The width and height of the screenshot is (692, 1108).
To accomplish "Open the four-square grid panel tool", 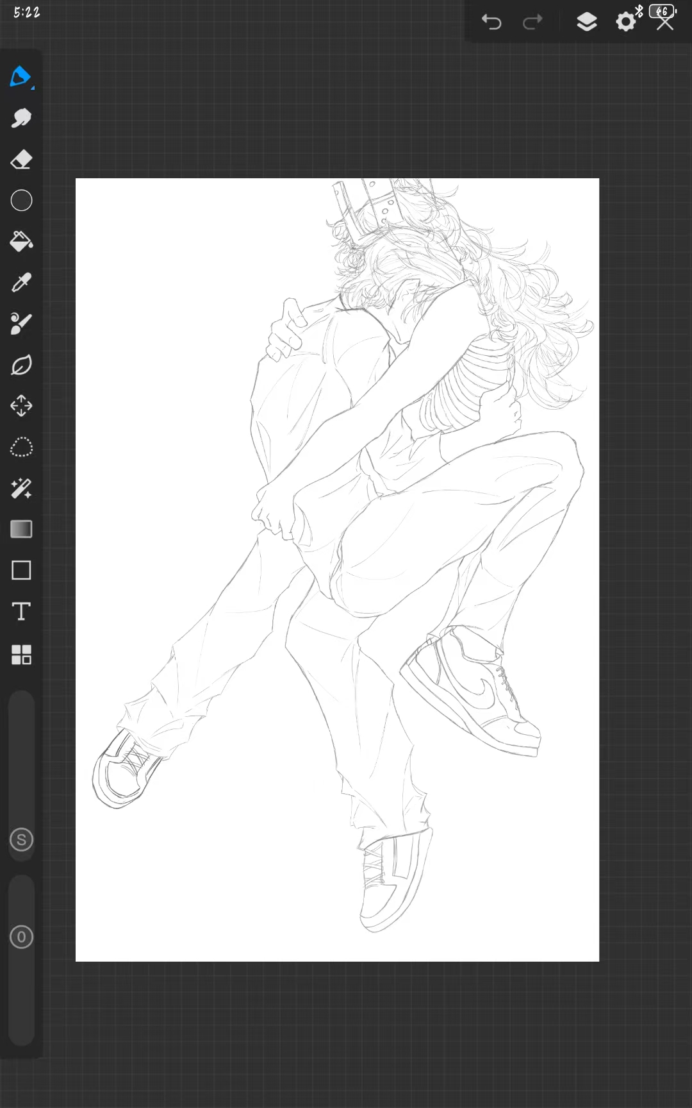I will tap(21, 655).
